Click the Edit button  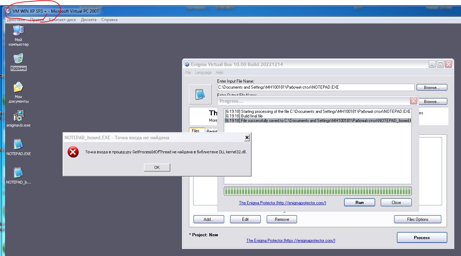tap(245, 219)
